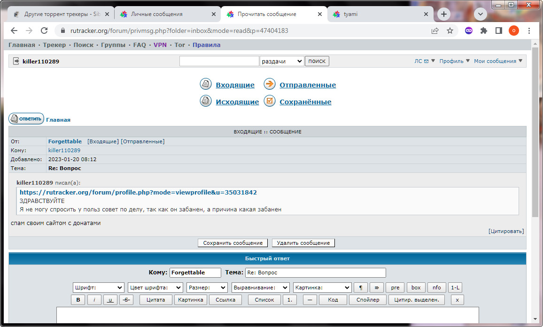Bookmark this page with the star icon
This screenshot has height=327, width=543.
point(450,31)
